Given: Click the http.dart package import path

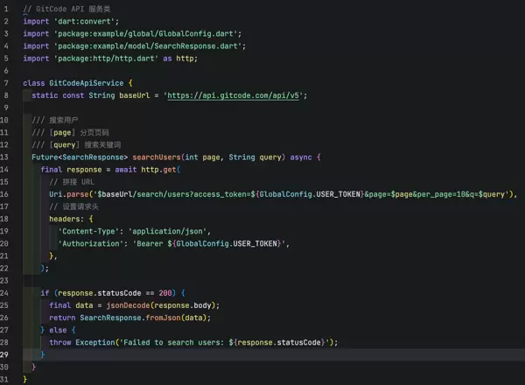Looking at the screenshot, I should click(x=109, y=59).
